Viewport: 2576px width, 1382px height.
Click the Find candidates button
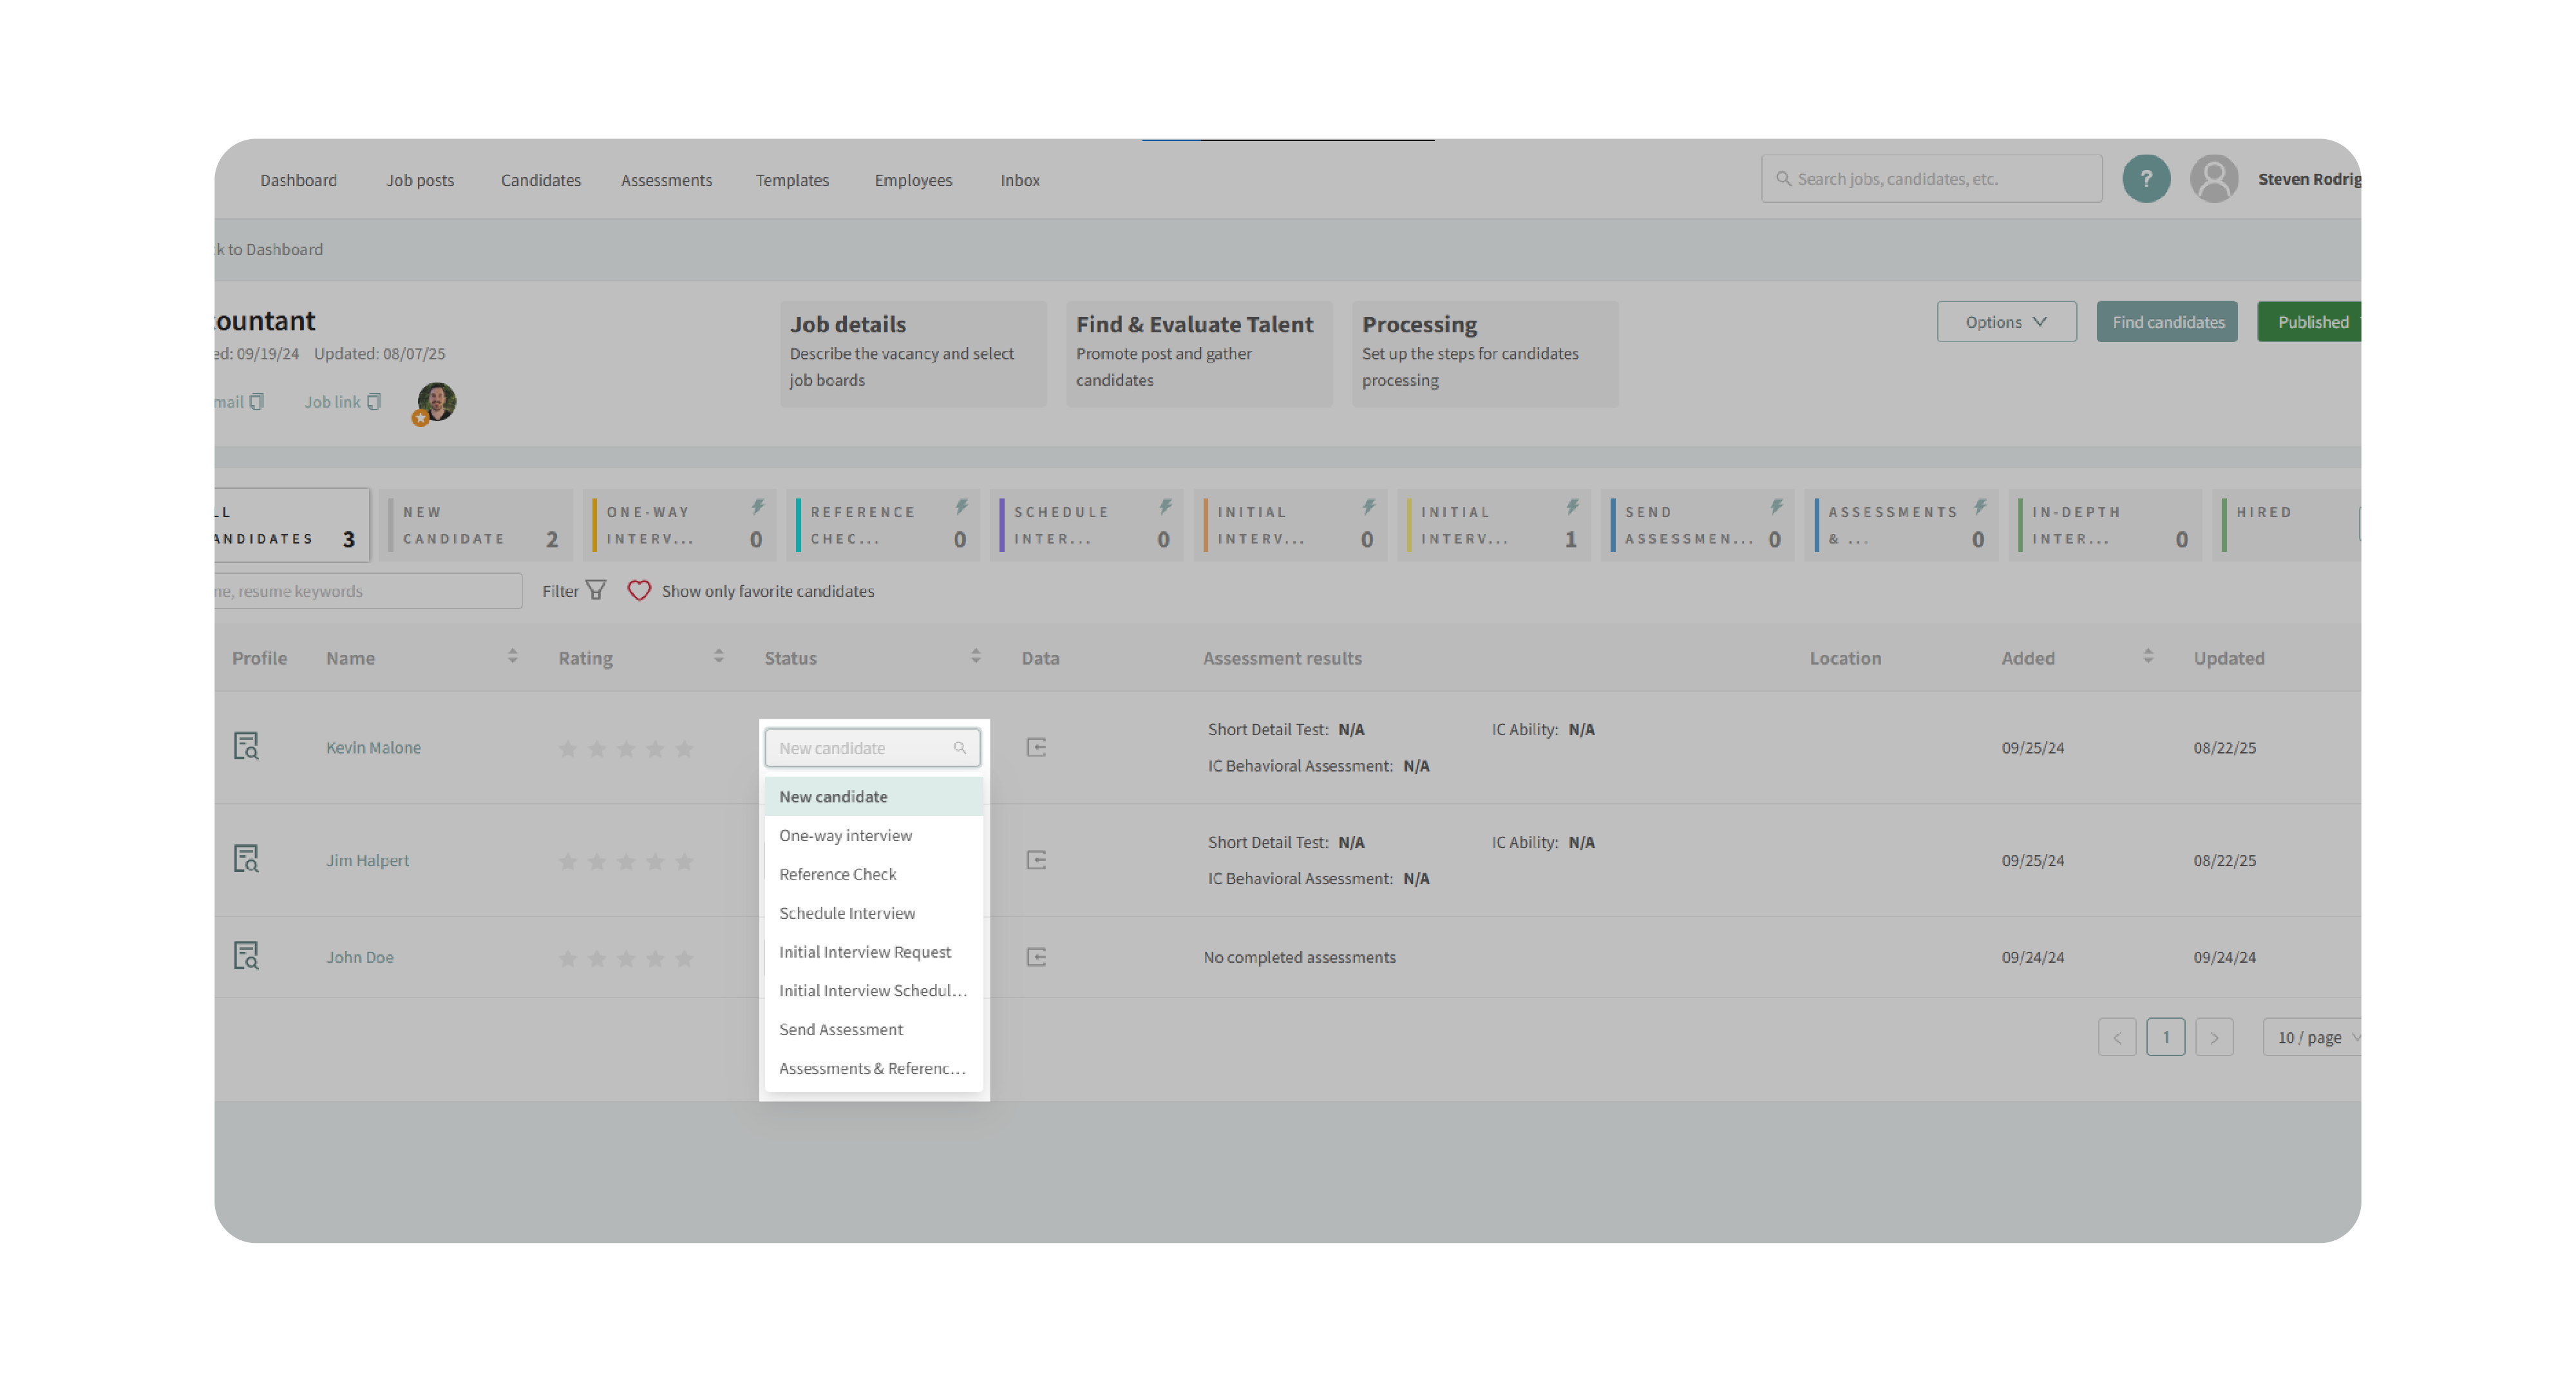(x=2166, y=322)
